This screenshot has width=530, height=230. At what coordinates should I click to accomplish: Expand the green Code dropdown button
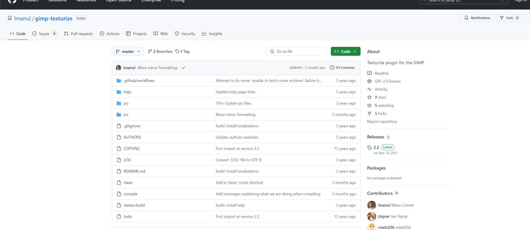(345, 51)
